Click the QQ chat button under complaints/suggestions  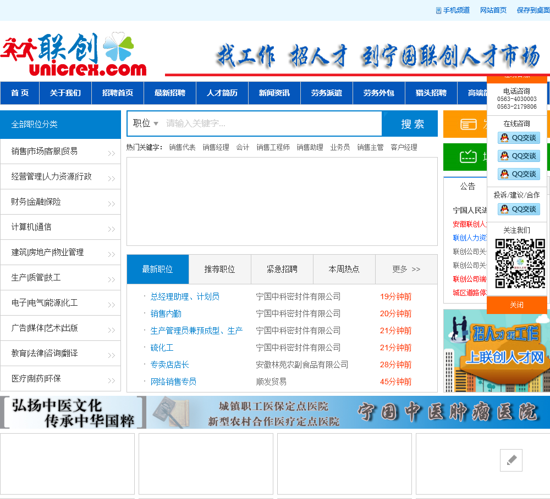point(519,209)
